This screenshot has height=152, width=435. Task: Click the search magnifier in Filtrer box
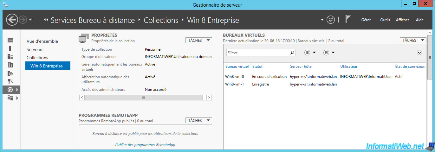(x=292, y=53)
